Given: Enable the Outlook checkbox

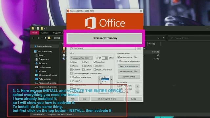Looking at the screenshot, I should (x=83, y=69).
